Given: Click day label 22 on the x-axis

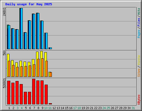Looking at the screenshot, I should pyautogui.click(x=96, y=108).
